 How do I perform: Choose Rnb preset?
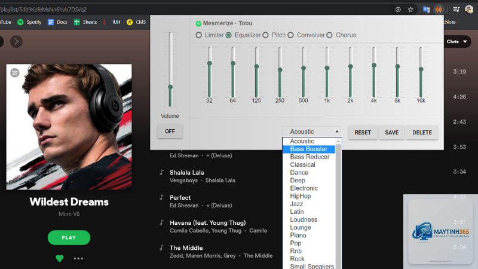309,251
